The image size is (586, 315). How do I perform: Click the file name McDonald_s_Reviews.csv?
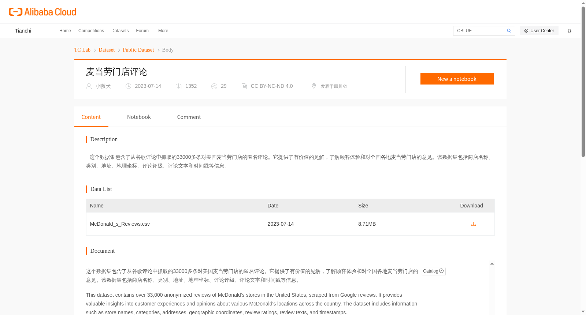coord(120,224)
